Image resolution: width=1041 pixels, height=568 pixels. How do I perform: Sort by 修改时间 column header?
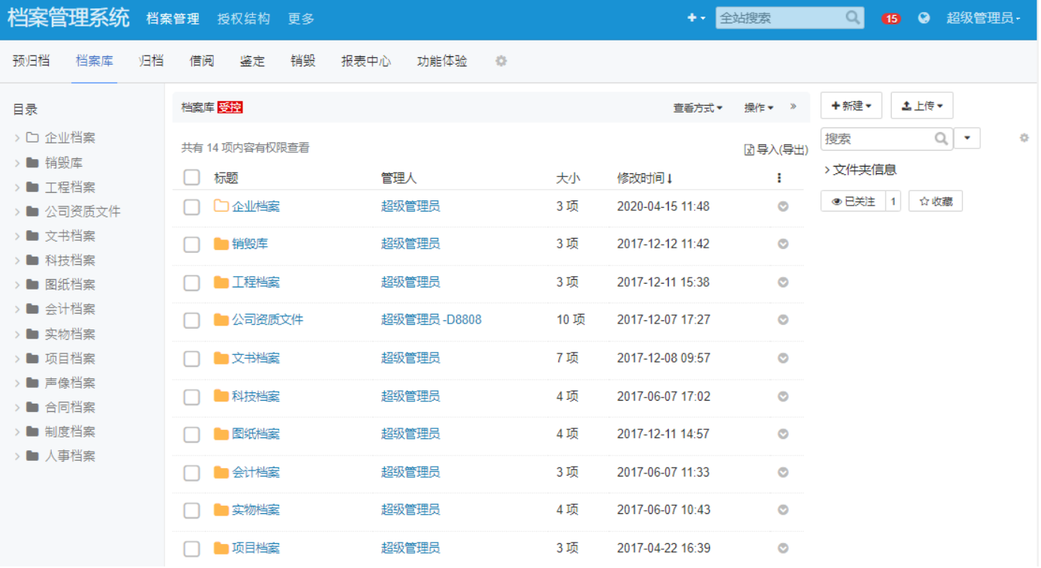click(x=645, y=178)
